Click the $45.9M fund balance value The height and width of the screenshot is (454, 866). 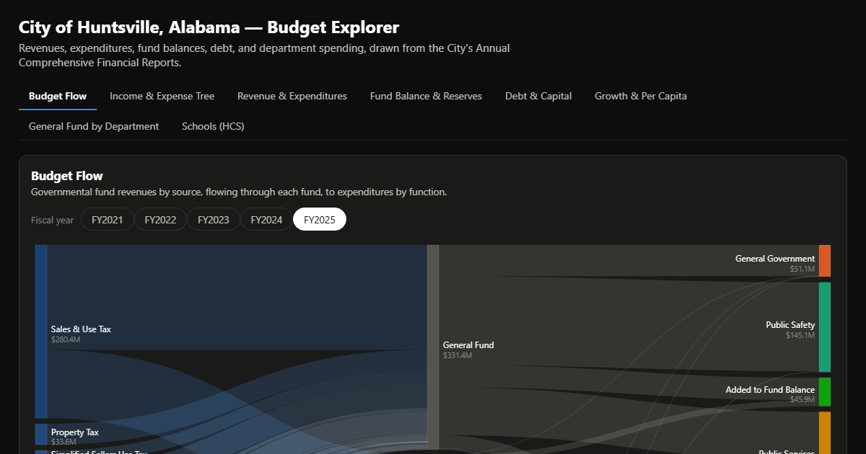point(802,399)
